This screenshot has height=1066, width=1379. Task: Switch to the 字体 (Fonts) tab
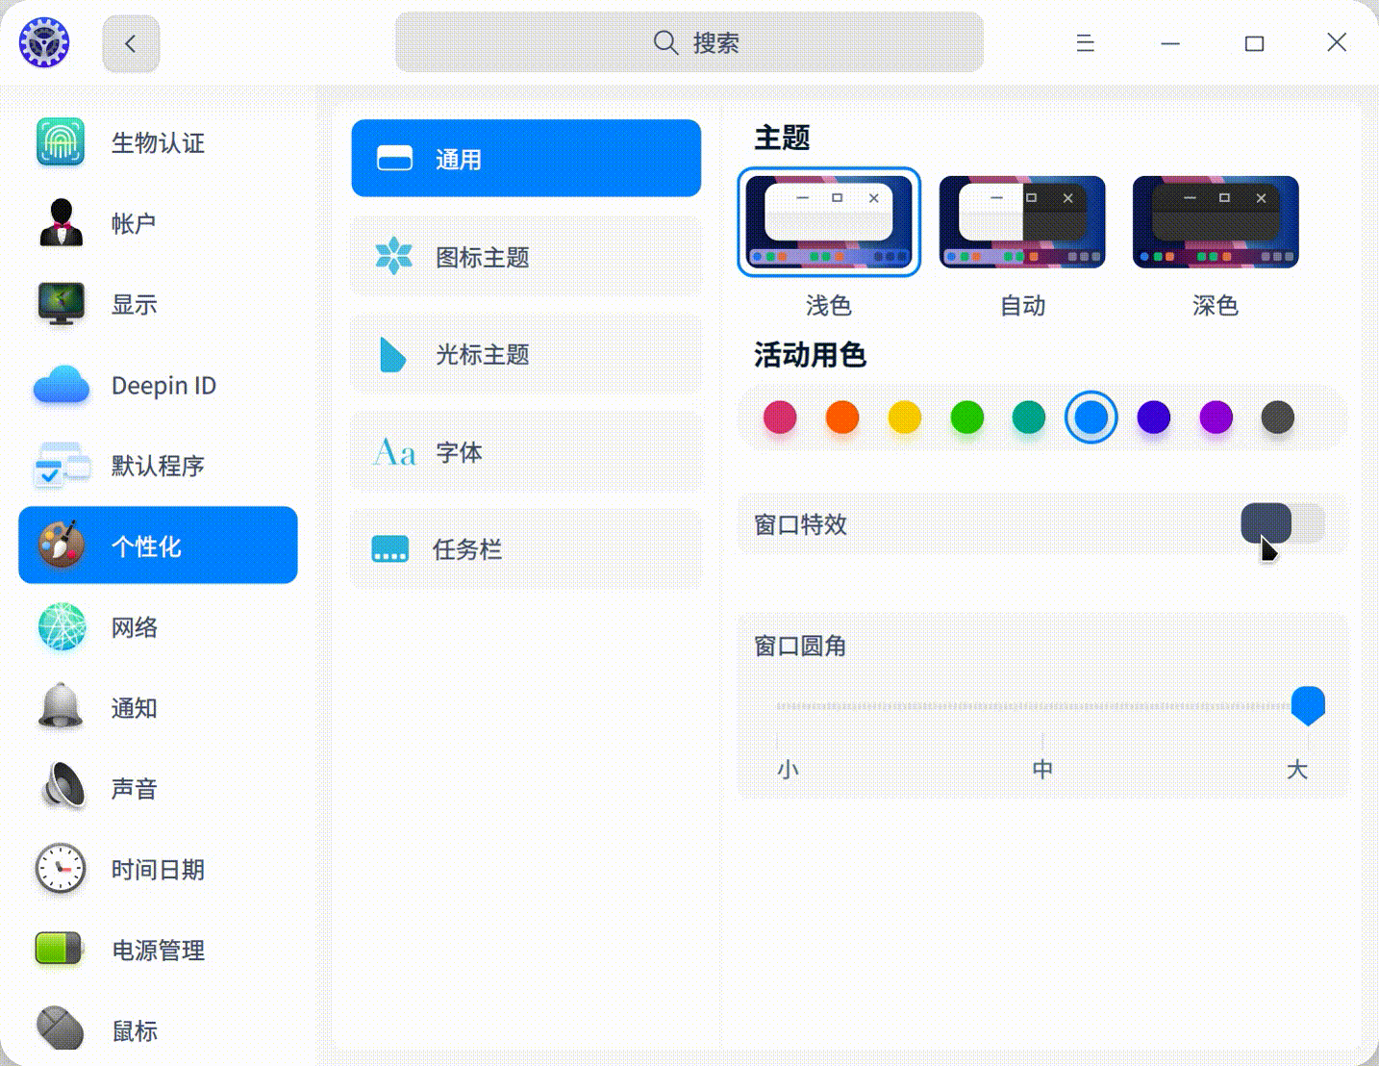526,451
